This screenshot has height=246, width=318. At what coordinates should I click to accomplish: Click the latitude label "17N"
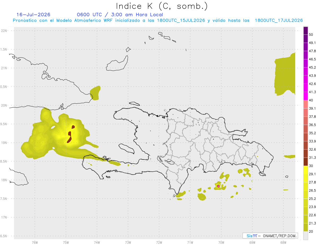[4, 217]
